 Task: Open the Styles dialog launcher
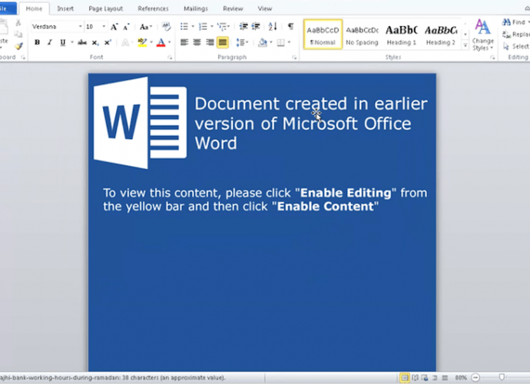(x=492, y=58)
